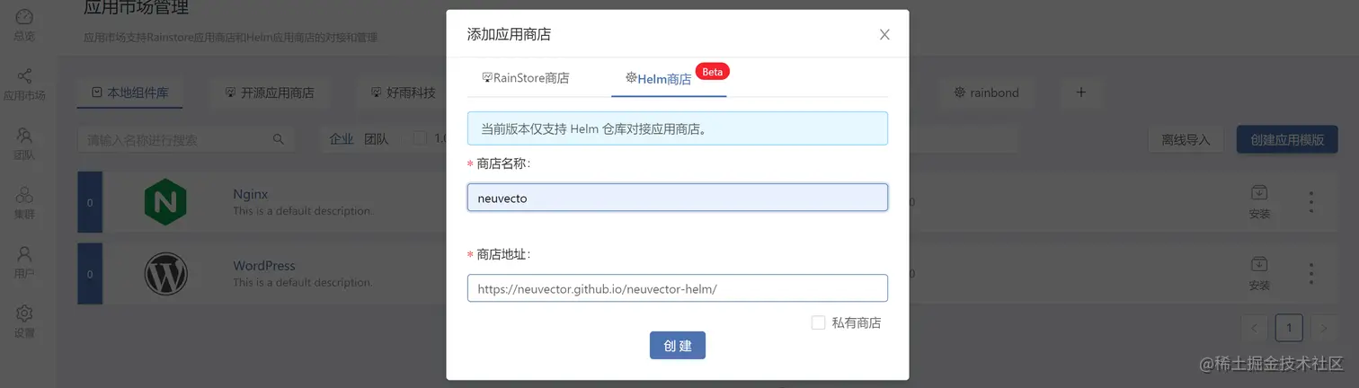Click the 创建 button in dialog

click(x=678, y=346)
